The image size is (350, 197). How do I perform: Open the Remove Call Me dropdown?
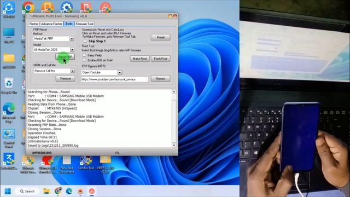pos(73,71)
